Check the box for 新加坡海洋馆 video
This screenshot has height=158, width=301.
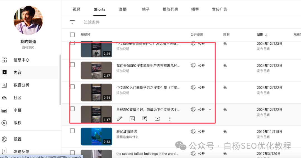[72, 131]
